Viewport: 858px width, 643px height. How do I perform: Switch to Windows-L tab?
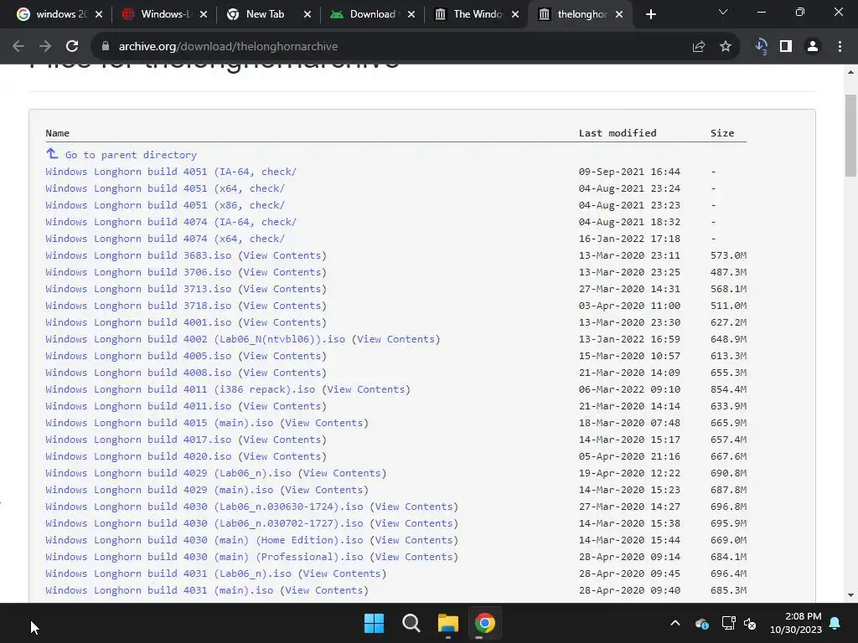coord(164,15)
